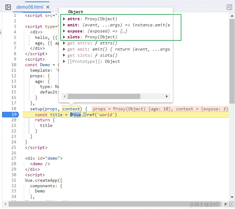
Task: Click the editor vertical scrollbar up arrow
Action: (x=232, y=16)
